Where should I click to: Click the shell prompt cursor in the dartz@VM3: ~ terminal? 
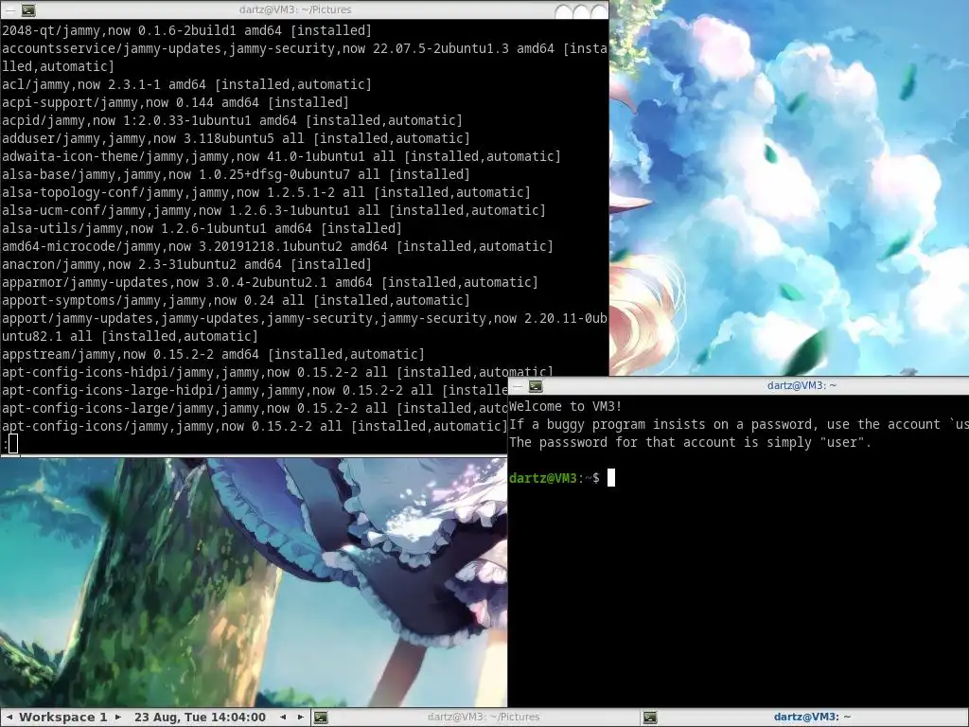click(x=611, y=478)
